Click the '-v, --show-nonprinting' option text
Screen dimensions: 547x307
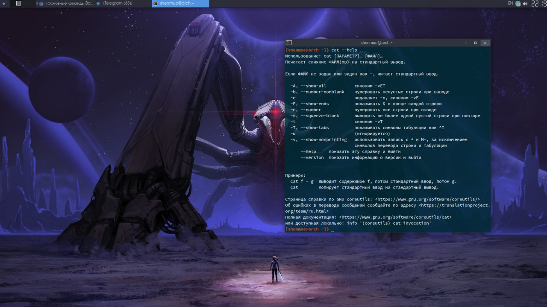318,139
